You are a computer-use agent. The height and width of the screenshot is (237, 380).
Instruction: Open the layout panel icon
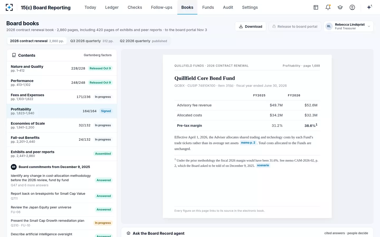316,7
